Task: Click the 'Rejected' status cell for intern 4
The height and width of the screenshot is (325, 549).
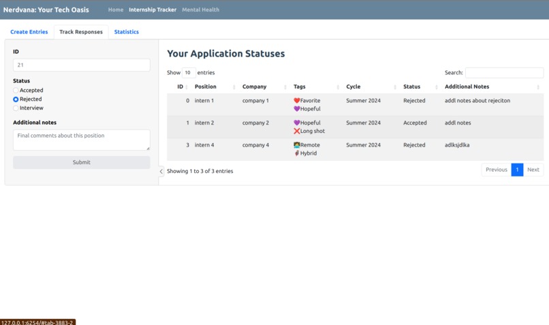Action: pyautogui.click(x=414, y=145)
